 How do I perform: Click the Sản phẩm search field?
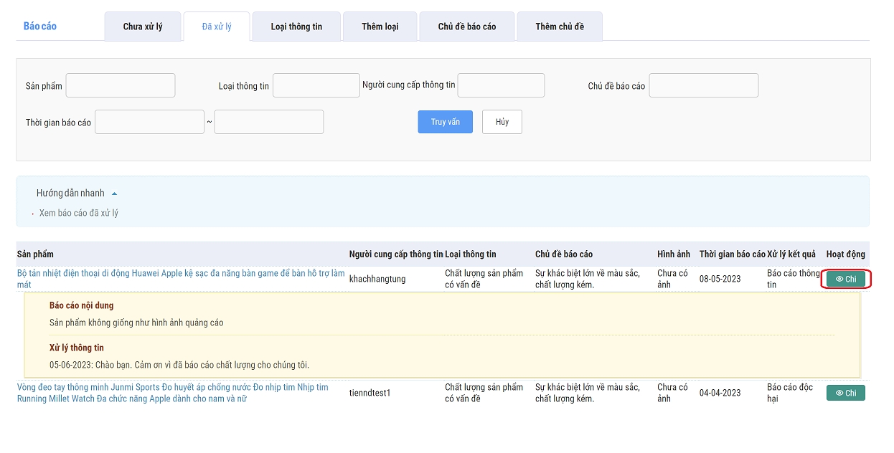coord(121,85)
